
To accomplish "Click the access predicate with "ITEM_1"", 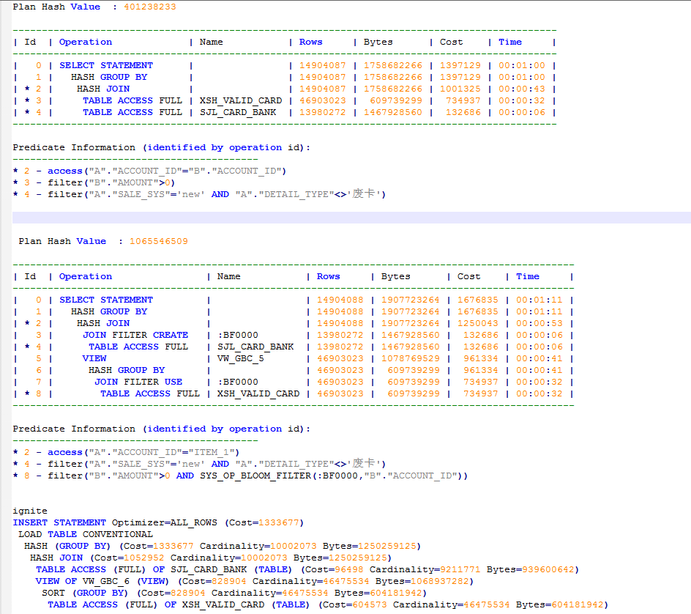I will pyautogui.click(x=143, y=452).
